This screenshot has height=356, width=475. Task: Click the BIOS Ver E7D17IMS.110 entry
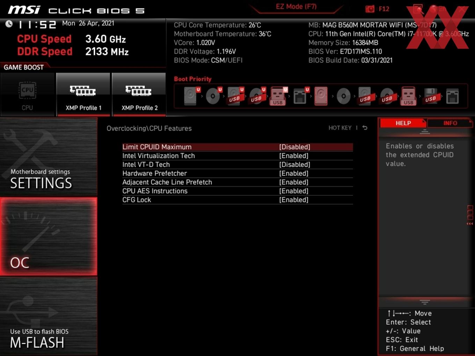[x=345, y=51]
